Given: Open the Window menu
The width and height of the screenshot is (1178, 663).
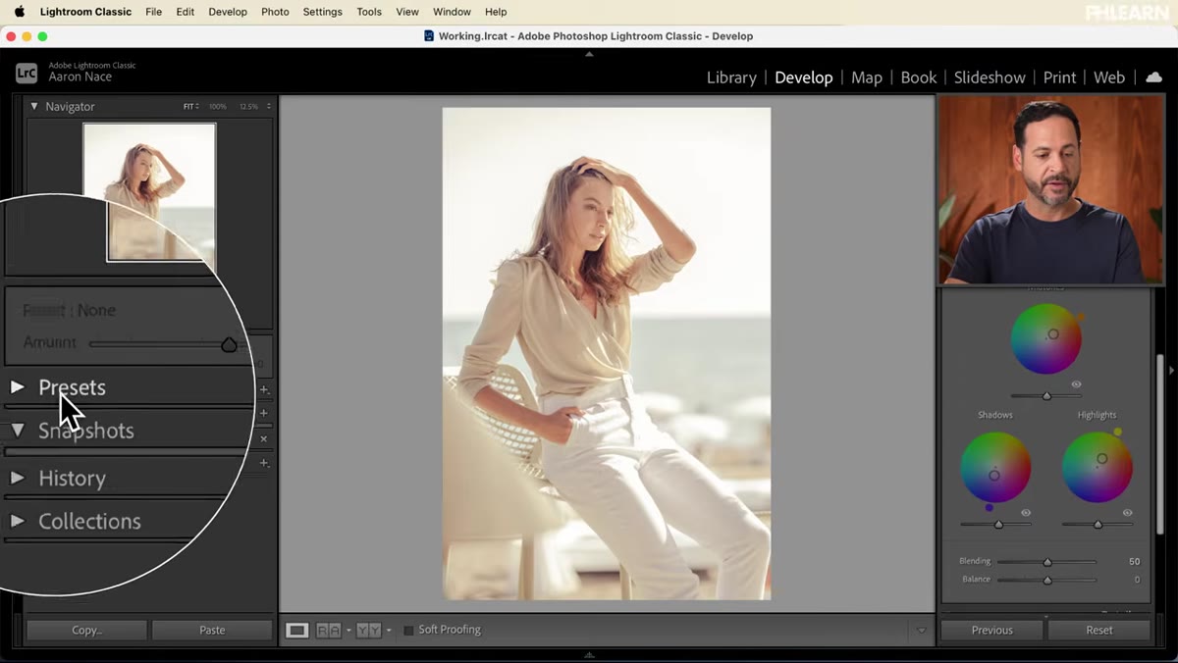Looking at the screenshot, I should coord(452,12).
